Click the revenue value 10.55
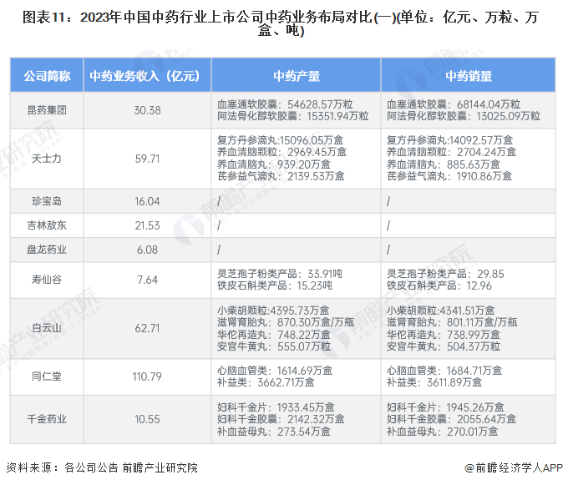The image size is (563, 485). [x=147, y=419]
